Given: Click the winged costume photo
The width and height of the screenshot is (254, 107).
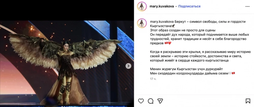Looking at the screenshot, I should pyautogui.click(x=67, y=64).
